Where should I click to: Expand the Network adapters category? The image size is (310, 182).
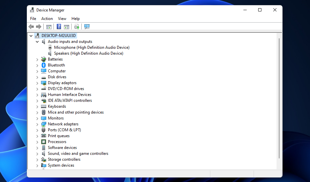pos(37,124)
